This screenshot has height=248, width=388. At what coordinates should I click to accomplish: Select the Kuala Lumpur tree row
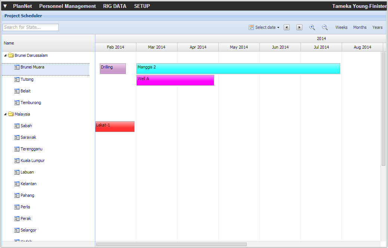(x=33, y=160)
